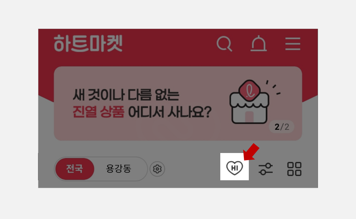Click banner headline 새 것이나 다름 없는

[126, 95]
